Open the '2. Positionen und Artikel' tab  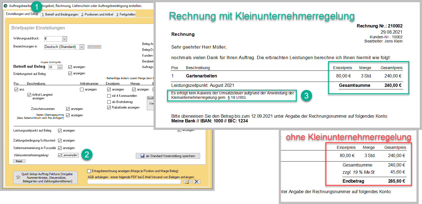pos(97,14)
